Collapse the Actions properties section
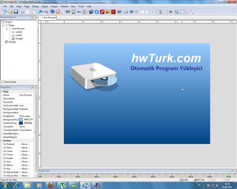 pyautogui.click(x=2, y=141)
